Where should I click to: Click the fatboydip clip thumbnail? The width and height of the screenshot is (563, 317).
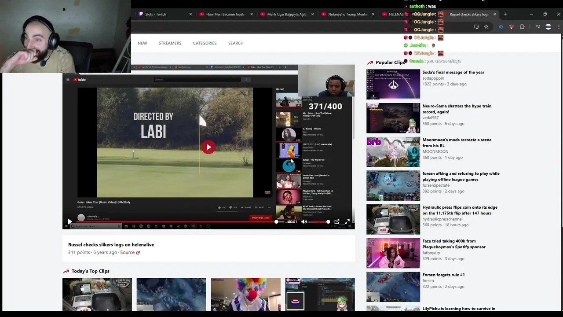coord(393,253)
